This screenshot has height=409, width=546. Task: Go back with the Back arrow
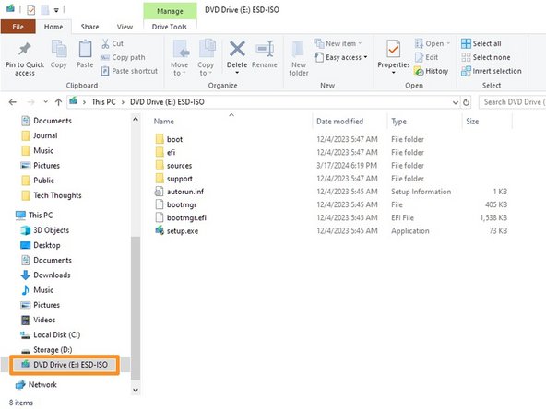coord(13,102)
